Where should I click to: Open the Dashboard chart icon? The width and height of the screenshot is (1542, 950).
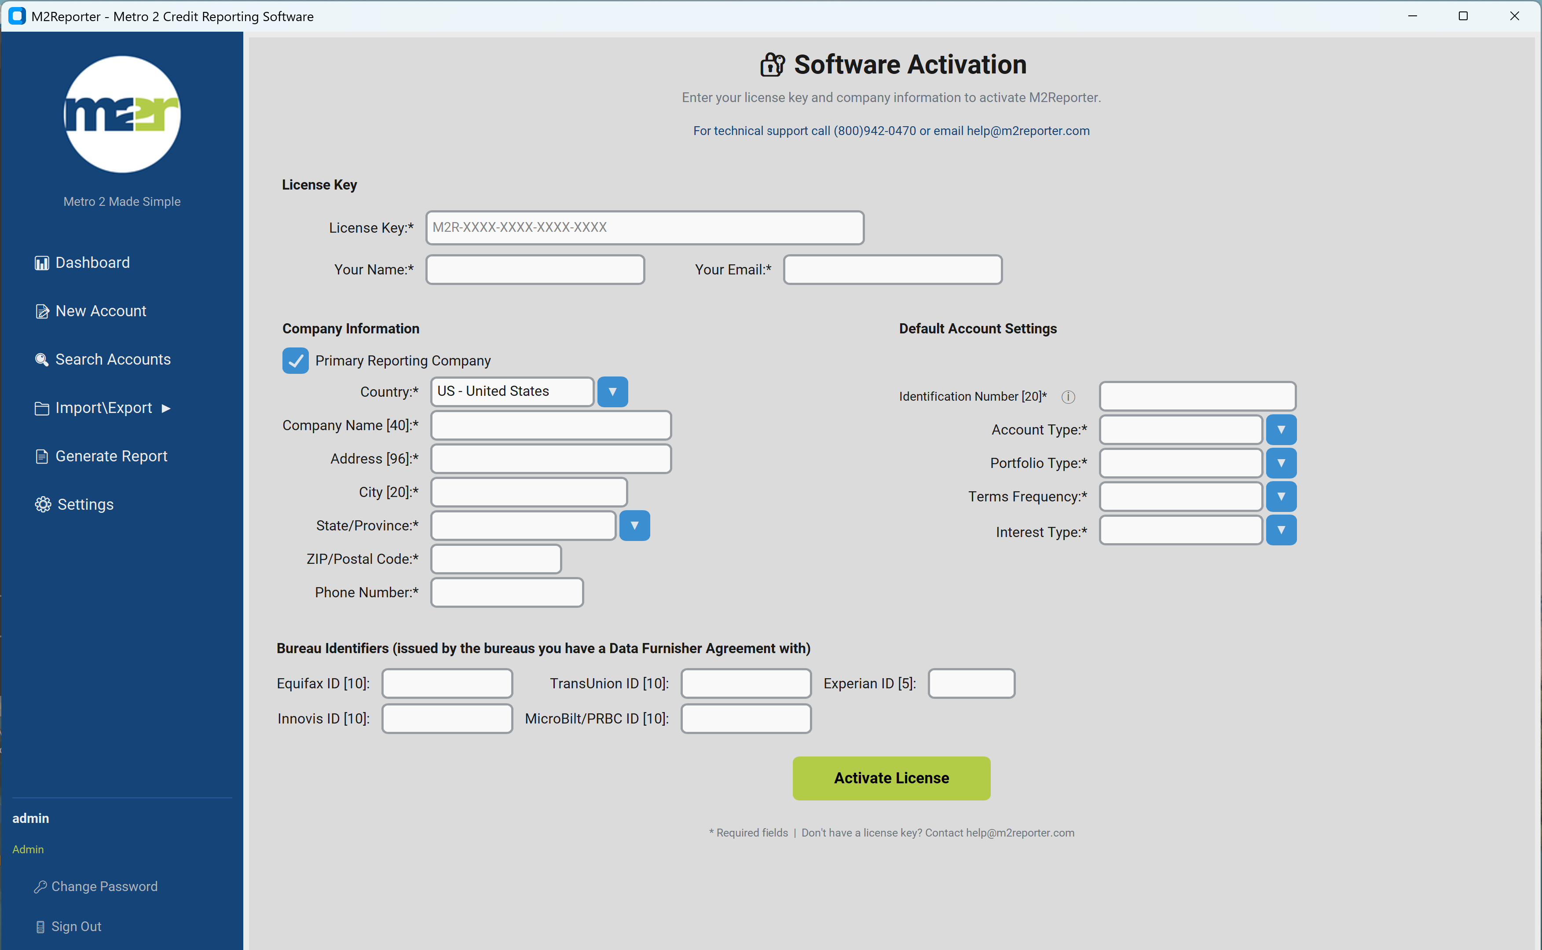click(x=41, y=263)
